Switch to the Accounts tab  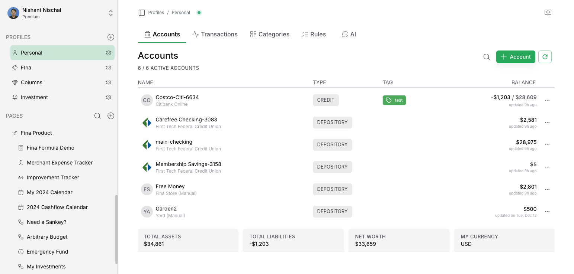coord(162,34)
